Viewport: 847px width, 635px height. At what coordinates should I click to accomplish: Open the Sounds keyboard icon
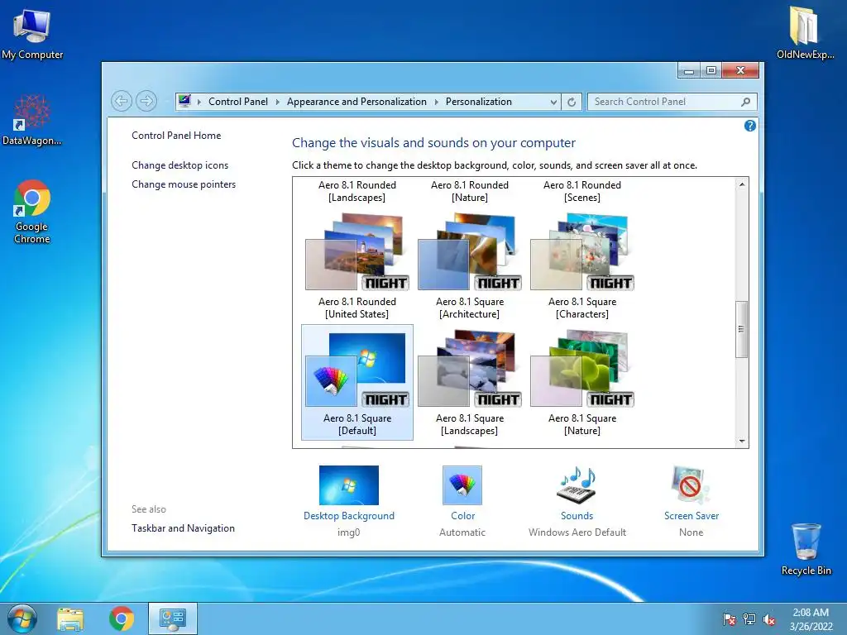pyautogui.click(x=577, y=485)
